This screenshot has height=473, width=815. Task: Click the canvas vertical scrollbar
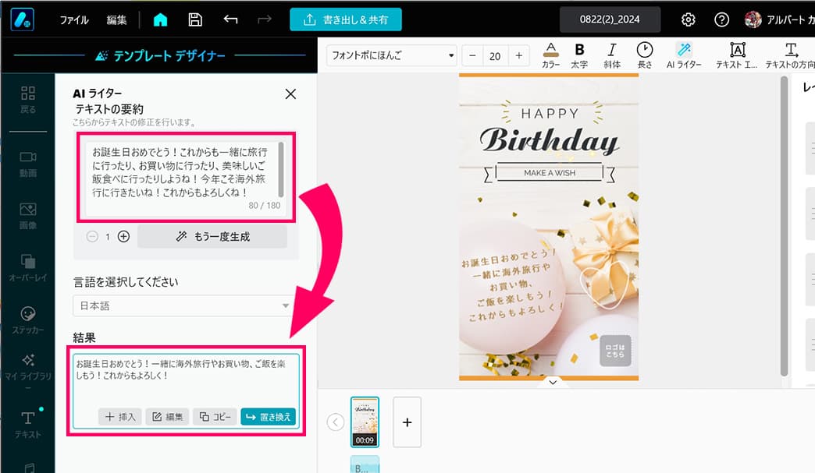click(784, 226)
